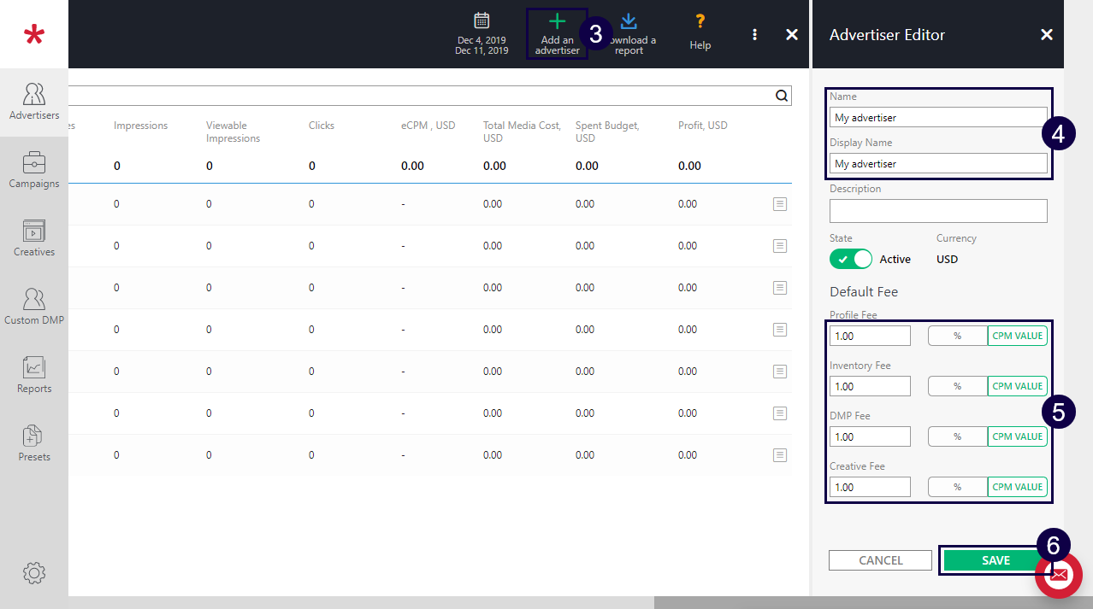This screenshot has height=609, width=1093.
Task: Go to Campaigns in the sidebar
Action: pos(34,170)
